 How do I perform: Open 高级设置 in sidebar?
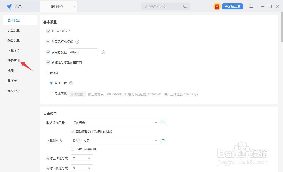(14, 91)
